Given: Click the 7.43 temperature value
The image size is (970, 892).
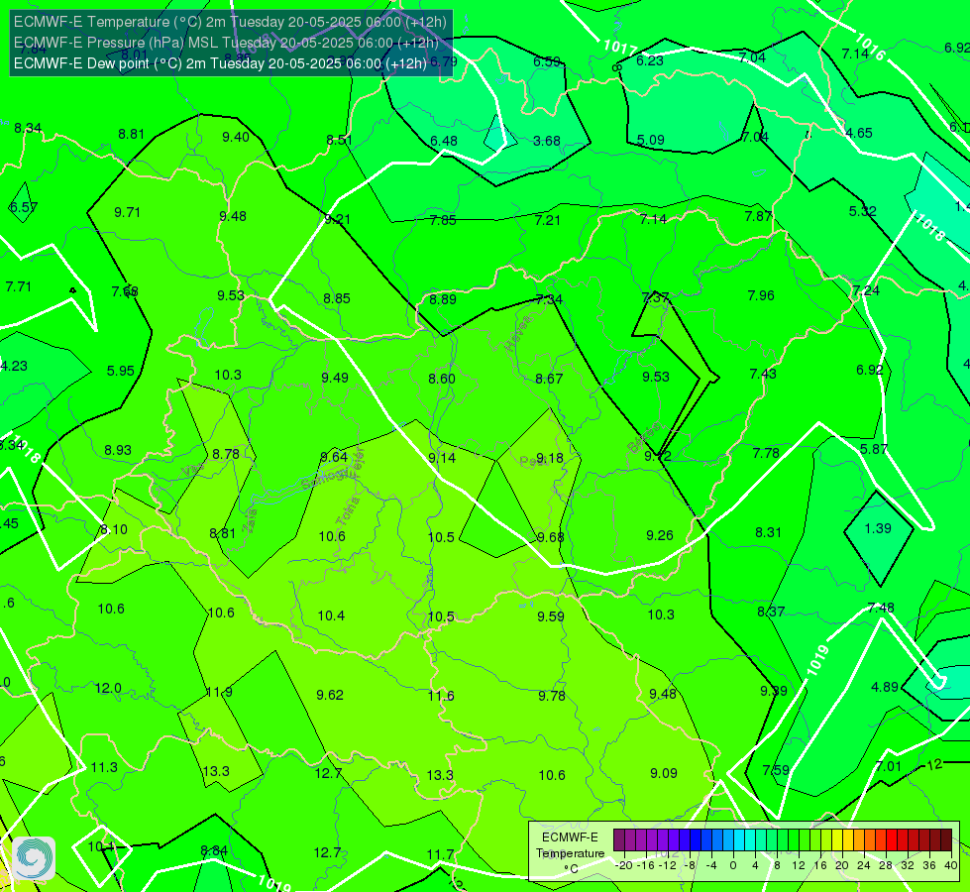Looking at the screenshot, I should pyautogui.click(x=763, y=374).
